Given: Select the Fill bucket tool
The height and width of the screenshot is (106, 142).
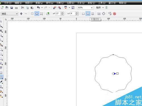Looking at the screenshot, I should click(1, 91).
